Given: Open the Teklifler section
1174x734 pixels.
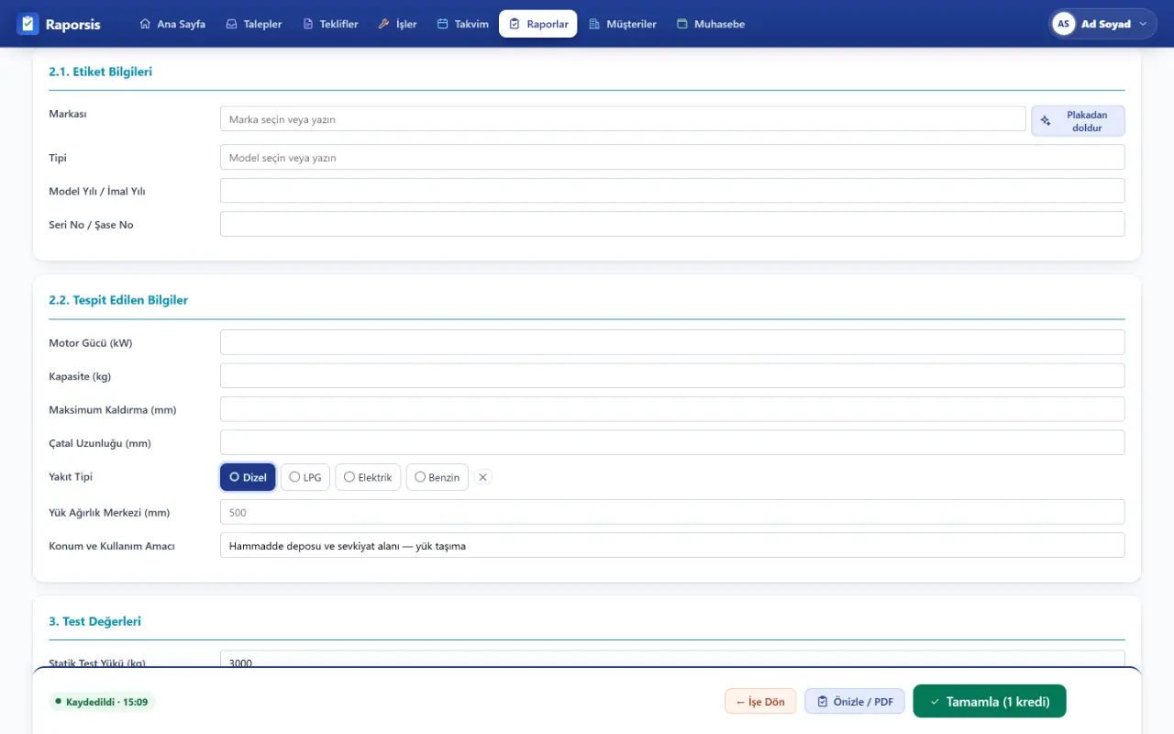Looking at the screenshot, I should (x=330, y=24).
